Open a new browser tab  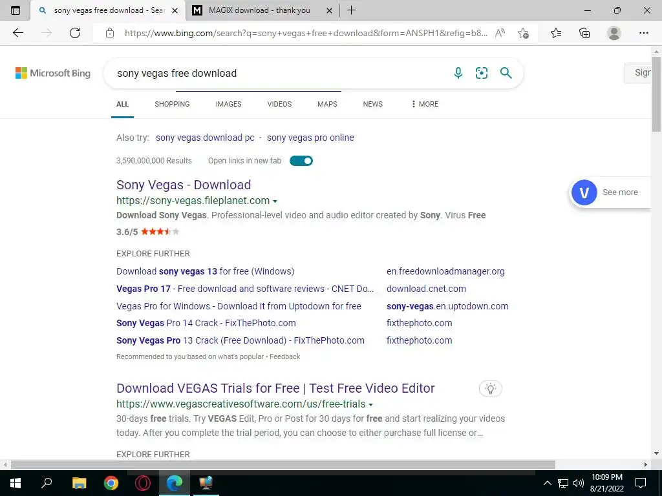coord(351,10)
